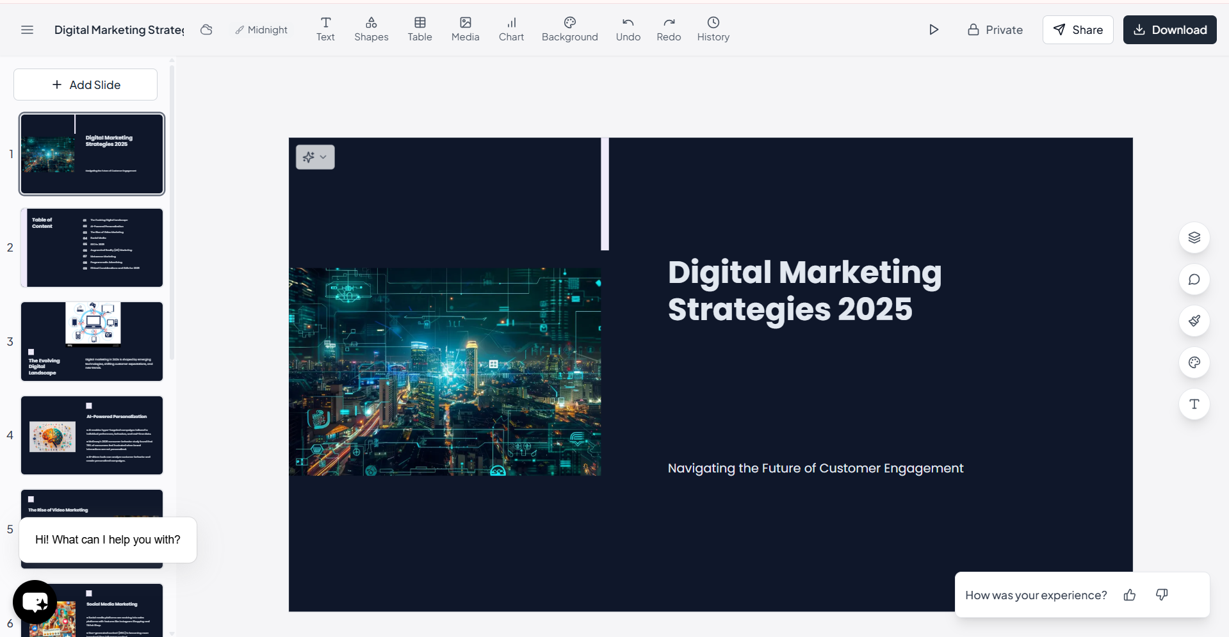Screen dimensions: 1229x637
Task: Change the Private visibility setting
Action: (995, 30)
